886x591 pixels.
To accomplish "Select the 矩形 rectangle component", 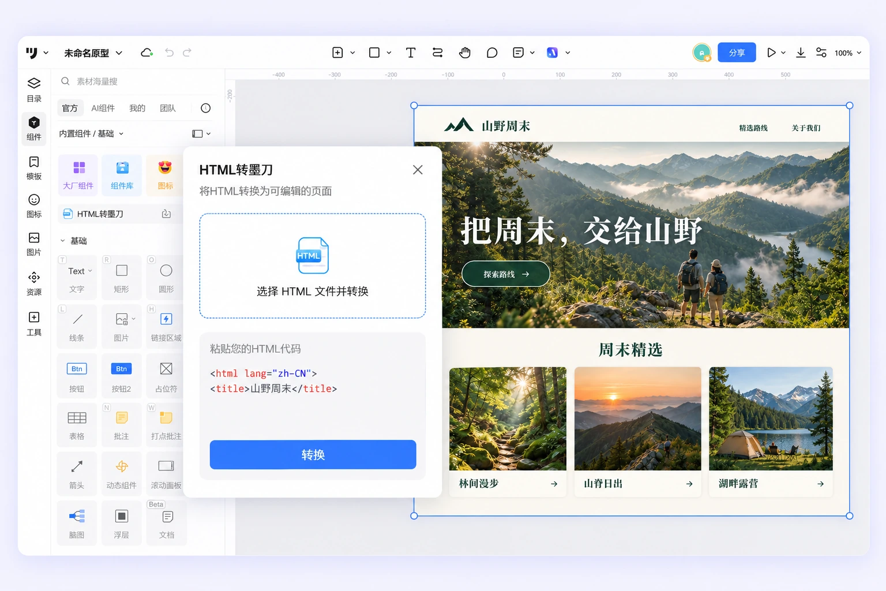I will point(122,278).
